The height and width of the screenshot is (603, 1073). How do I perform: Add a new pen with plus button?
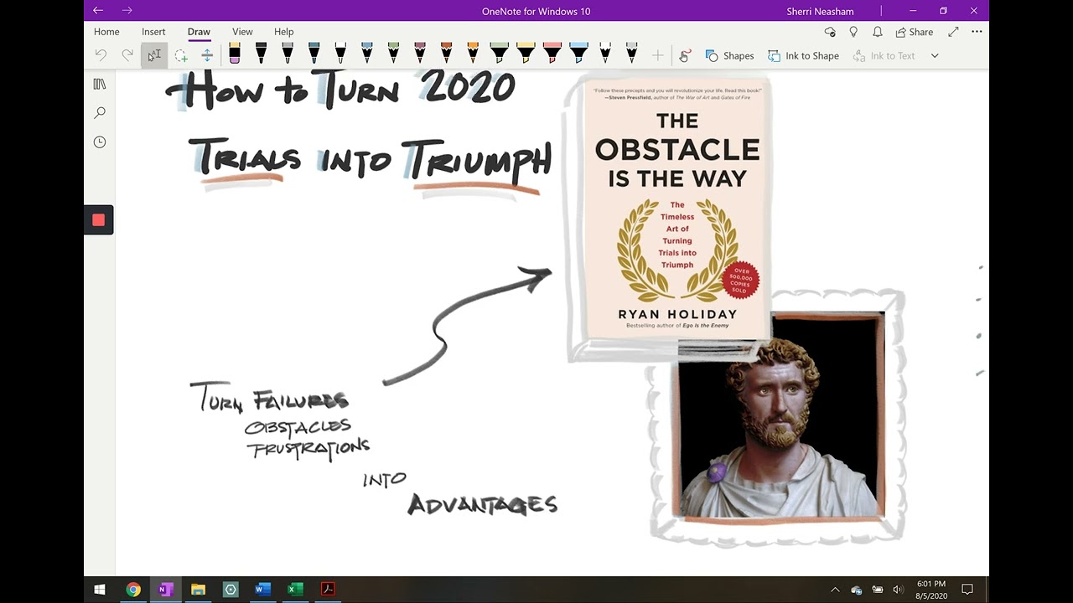[x=658, y=55]
